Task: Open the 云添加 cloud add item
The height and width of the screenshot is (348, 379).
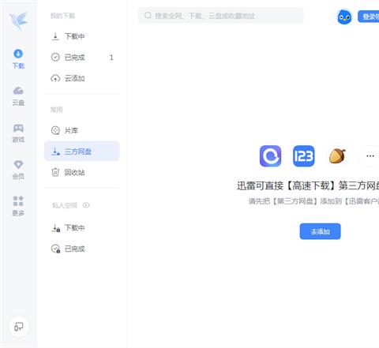Action: (82, 78)
